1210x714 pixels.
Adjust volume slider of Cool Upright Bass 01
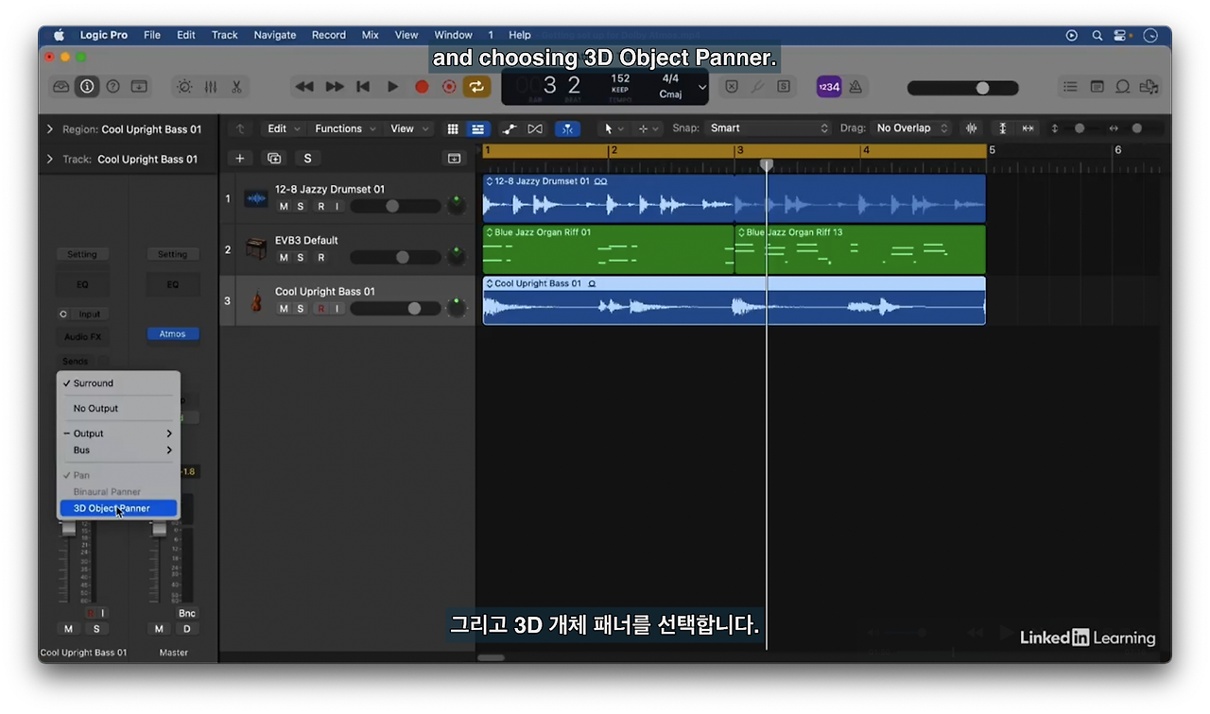click(x=395, y=308)
